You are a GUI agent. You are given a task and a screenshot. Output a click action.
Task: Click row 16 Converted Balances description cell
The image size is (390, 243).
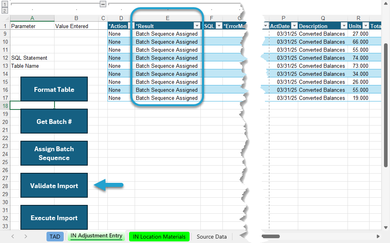(323, 90)
